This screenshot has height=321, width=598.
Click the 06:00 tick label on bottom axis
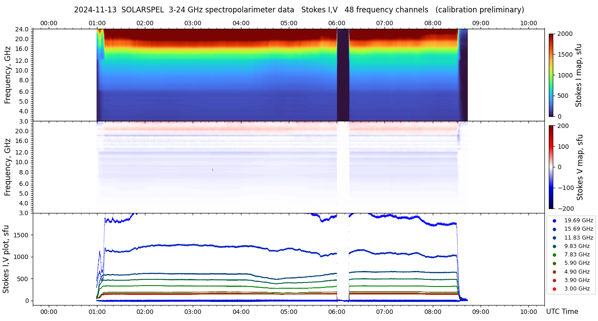[x=337, y=311]
